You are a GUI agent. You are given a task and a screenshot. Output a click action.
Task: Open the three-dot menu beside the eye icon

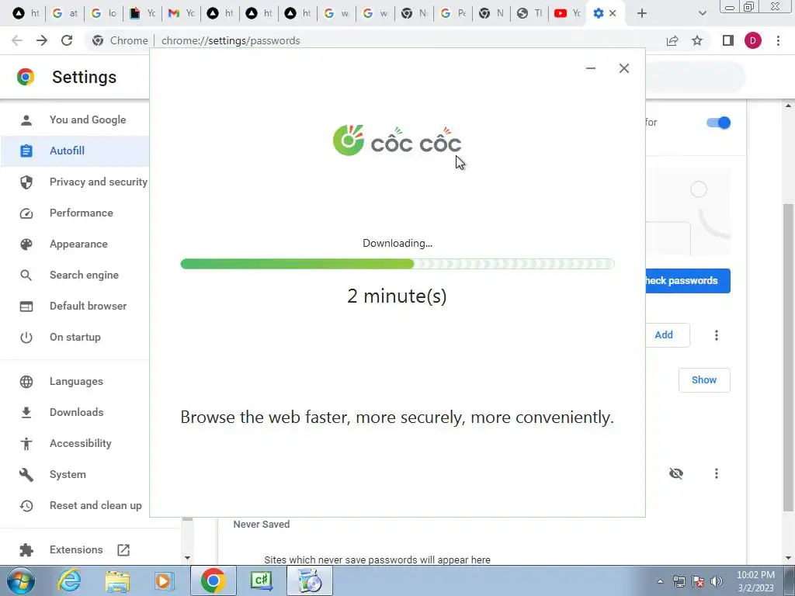point(717,473)
